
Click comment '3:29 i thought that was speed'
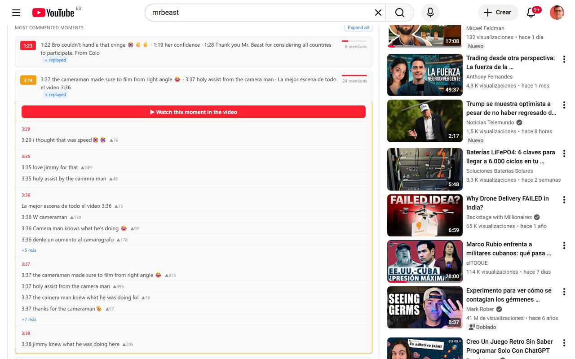64,140
